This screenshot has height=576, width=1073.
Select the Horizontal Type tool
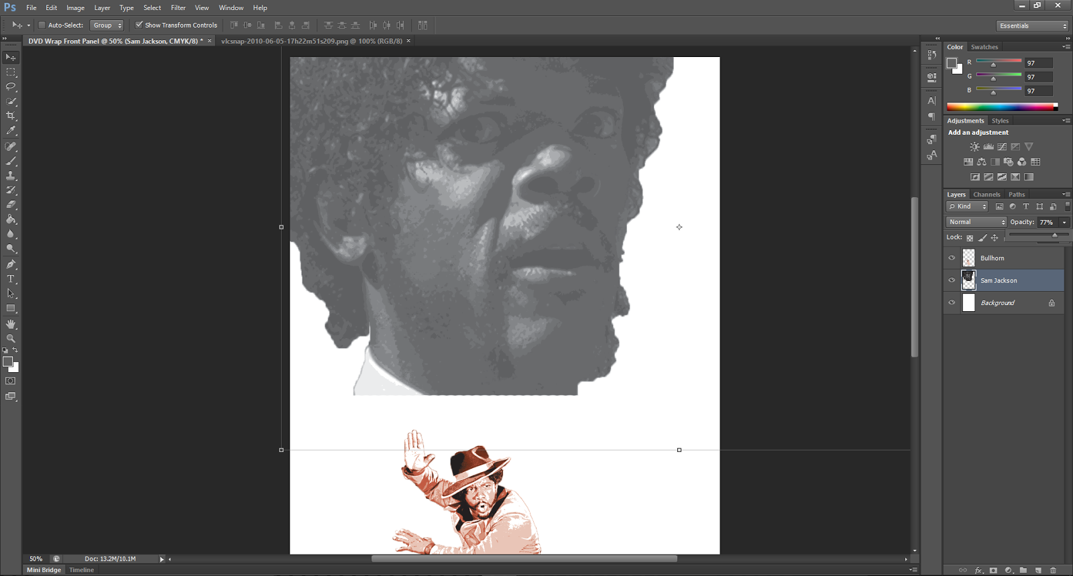click(11, 279)
